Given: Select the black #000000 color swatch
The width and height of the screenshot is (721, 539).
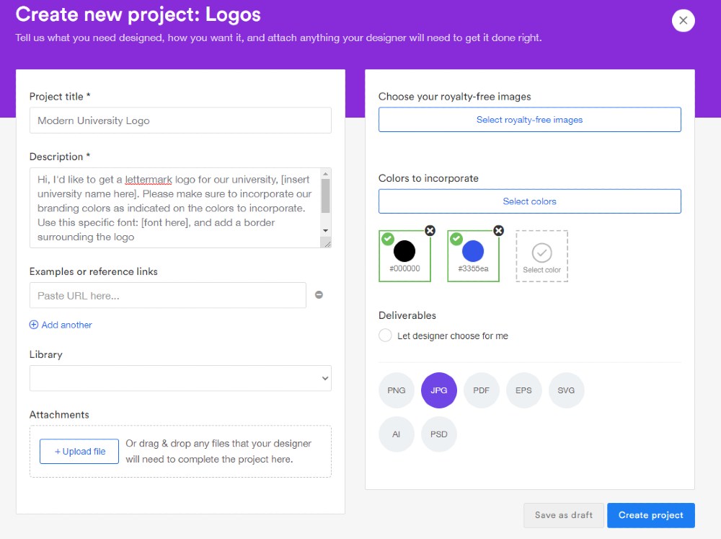Looking at the screenshot, I should tap(404, 256).
